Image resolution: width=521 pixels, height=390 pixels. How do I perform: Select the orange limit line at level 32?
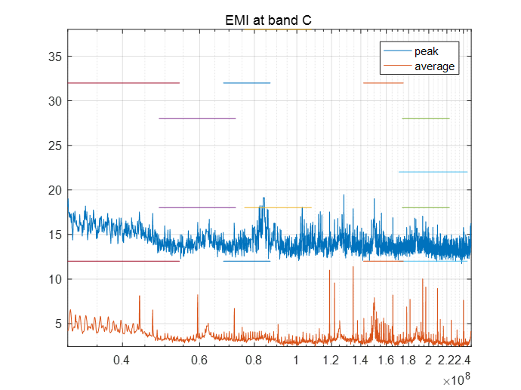[x=383, y=83]
